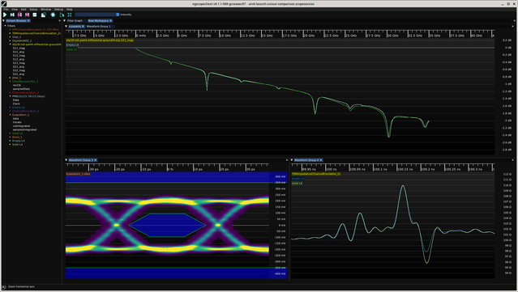Open the Add menu
Screen dimensions: 518x292
(x=24, y=9)
